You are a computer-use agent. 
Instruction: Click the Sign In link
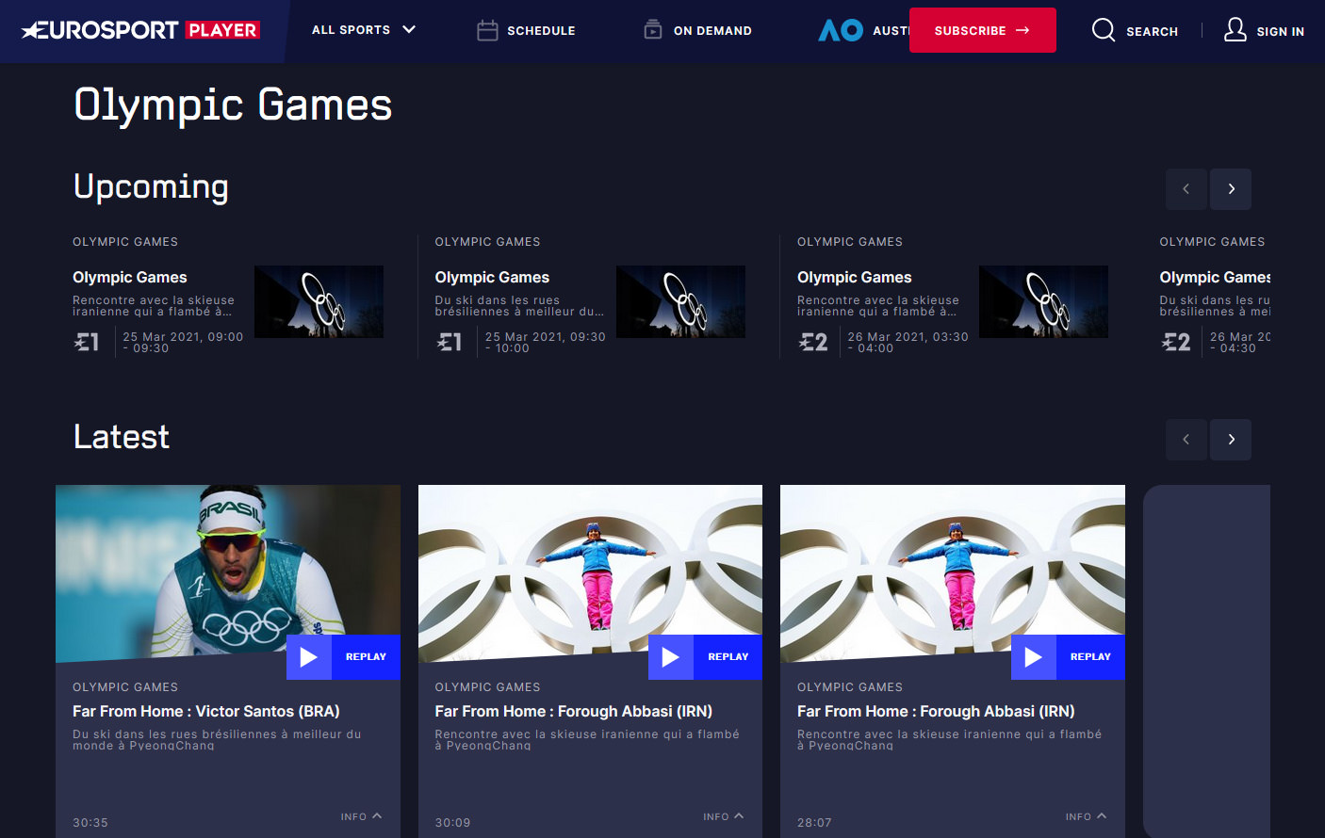1280,31
